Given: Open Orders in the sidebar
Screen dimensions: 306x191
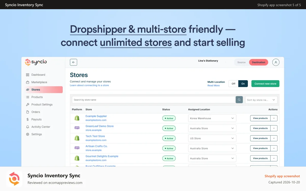Looking at the screenshot, I should tap(36, 112).
